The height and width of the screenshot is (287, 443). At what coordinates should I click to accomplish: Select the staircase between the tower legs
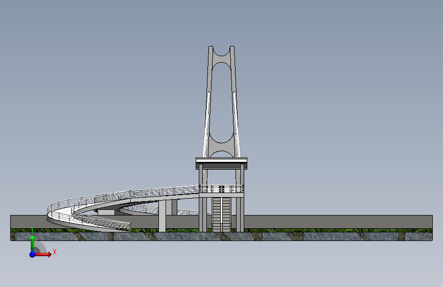(222, 214)
